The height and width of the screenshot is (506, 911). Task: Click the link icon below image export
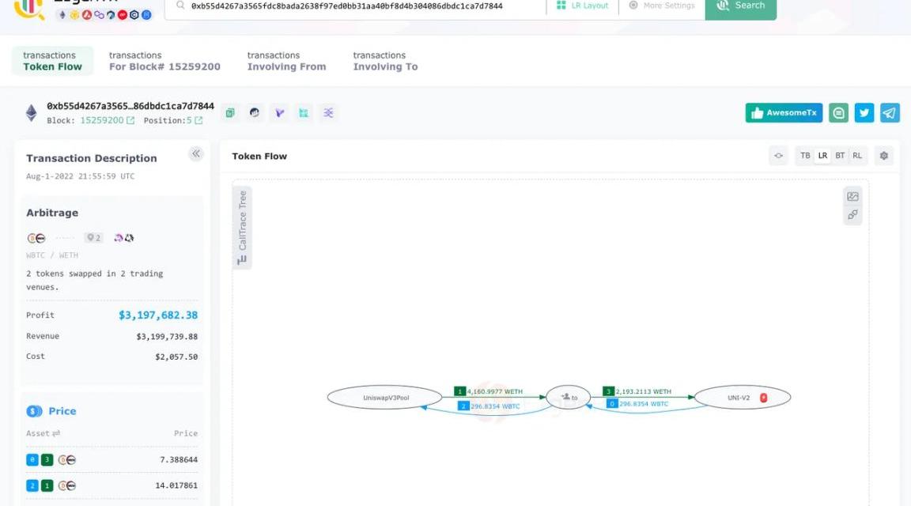pos(852,215)
